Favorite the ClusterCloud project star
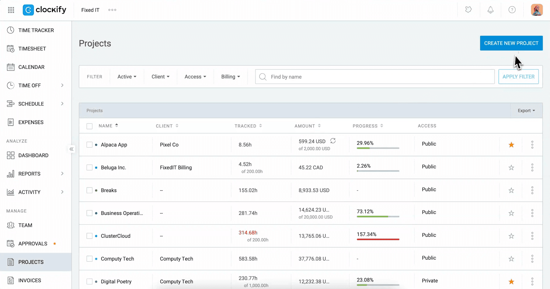The width and height of the screenshot is (550, 289). click(x=511, y=236)
